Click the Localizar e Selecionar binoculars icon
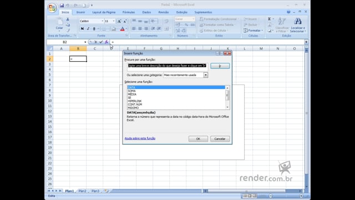 click(297, 21)
